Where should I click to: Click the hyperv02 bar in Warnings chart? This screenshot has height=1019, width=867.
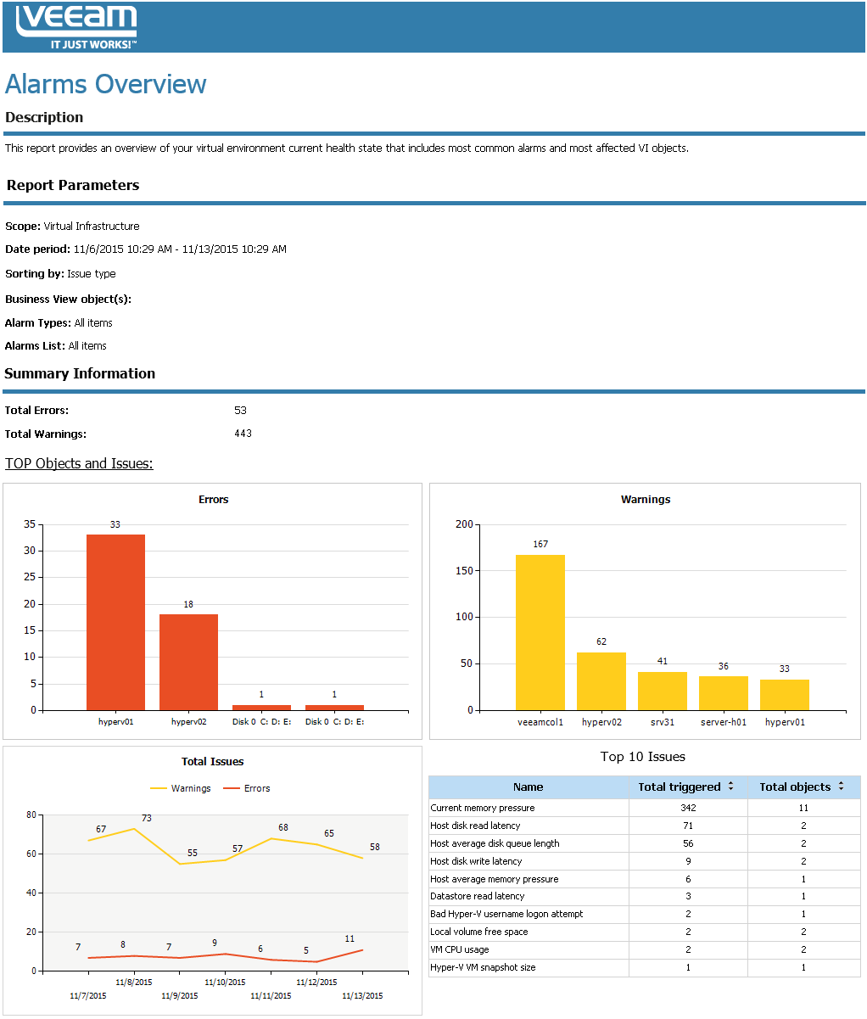(x=601, y=681)
